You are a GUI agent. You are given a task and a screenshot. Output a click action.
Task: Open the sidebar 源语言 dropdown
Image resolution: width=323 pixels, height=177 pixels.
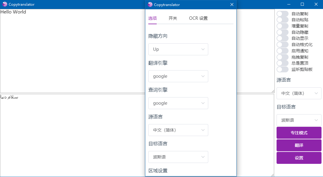[298, 93]
